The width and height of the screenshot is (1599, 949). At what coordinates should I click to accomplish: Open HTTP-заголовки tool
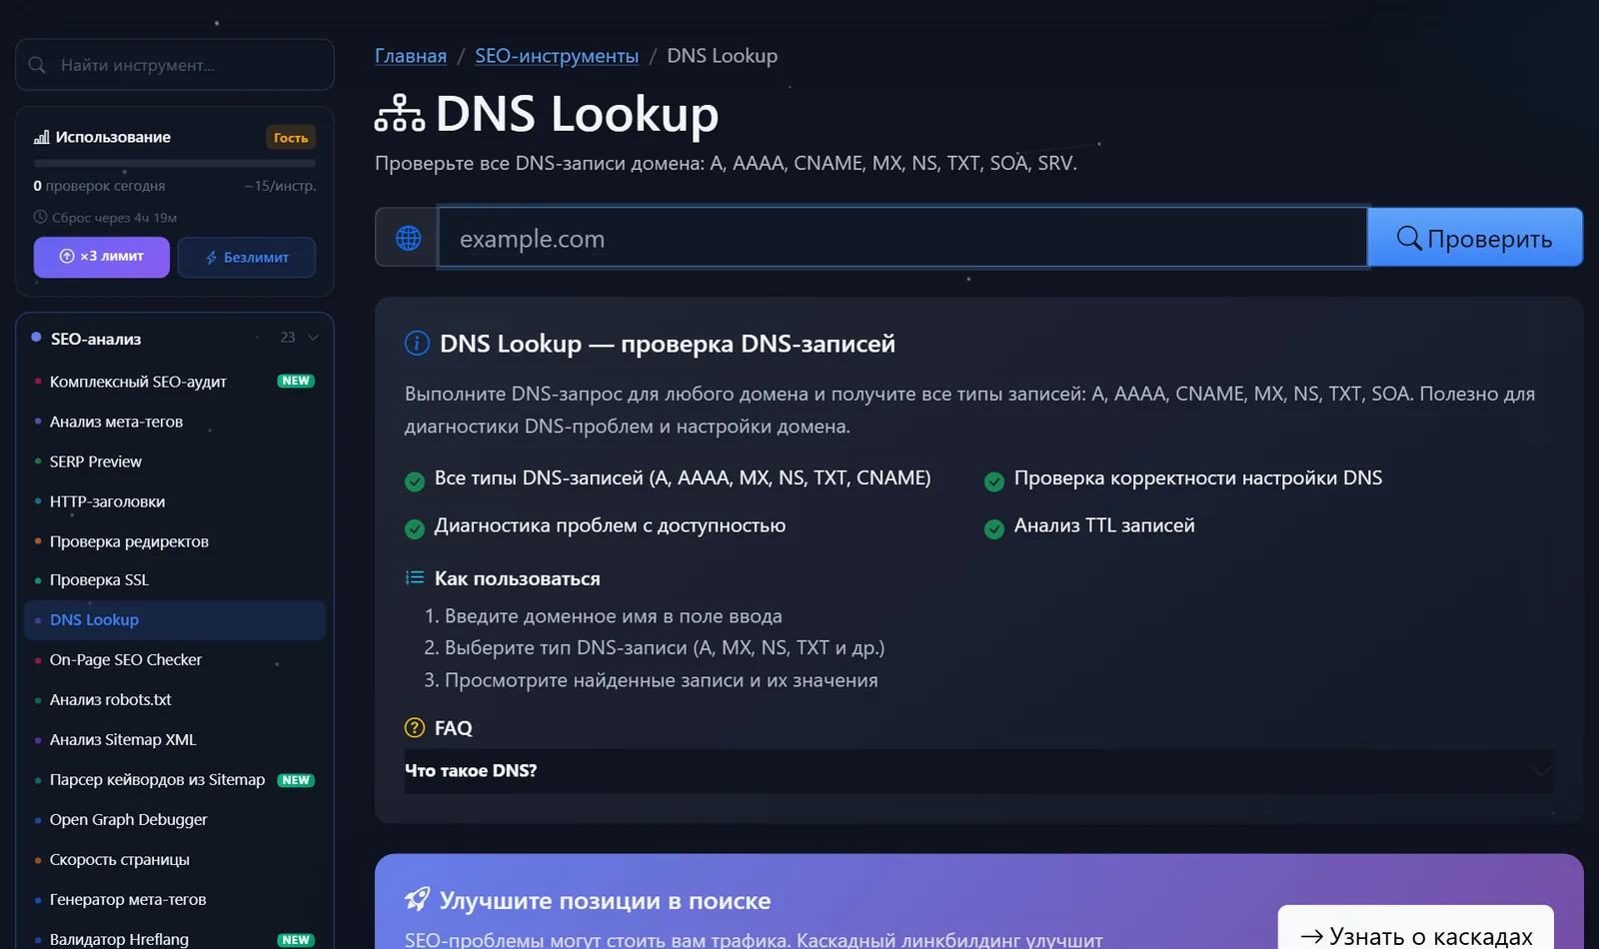point(175,501)
